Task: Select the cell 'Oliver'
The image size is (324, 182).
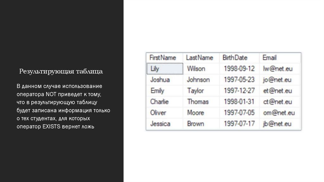Action: (165, 113)
